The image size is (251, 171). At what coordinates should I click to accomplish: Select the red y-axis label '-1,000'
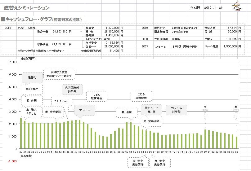pos(12,161)
